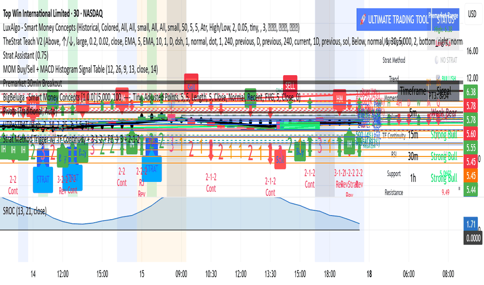Select the Strat Method Trigger legend line
Image resolution: width=484 pixels, height=285 pixels.
(x=71, y=139)
